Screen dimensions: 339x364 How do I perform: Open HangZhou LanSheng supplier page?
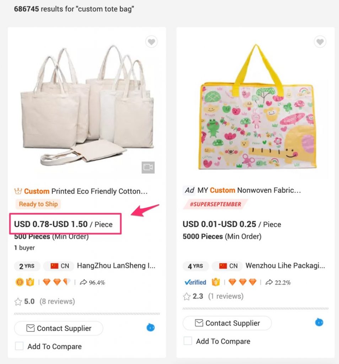click(116, 266)
